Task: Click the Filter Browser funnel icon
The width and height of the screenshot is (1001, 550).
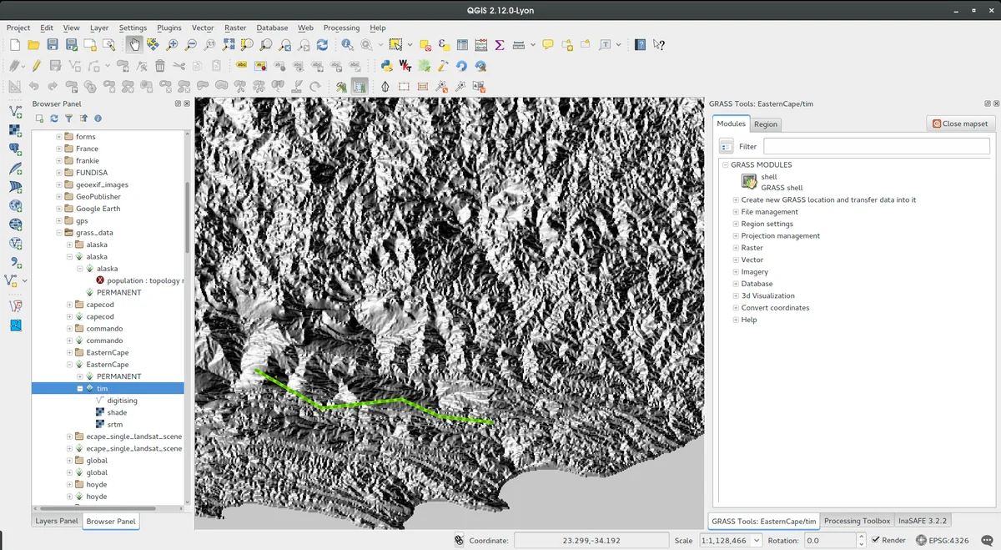Action: [69, 119]
